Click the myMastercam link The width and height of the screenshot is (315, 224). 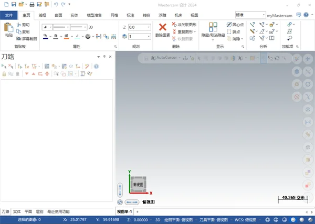pyautogui.click(x=279, y=15)
